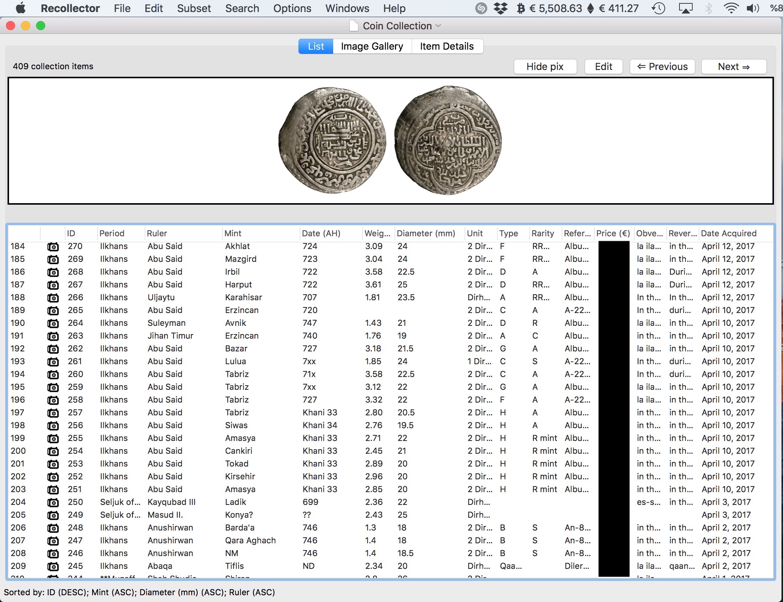The image size is (783, 602).
Task: Click the Dropbox menu bar icon
Action: tap(500, 8)
